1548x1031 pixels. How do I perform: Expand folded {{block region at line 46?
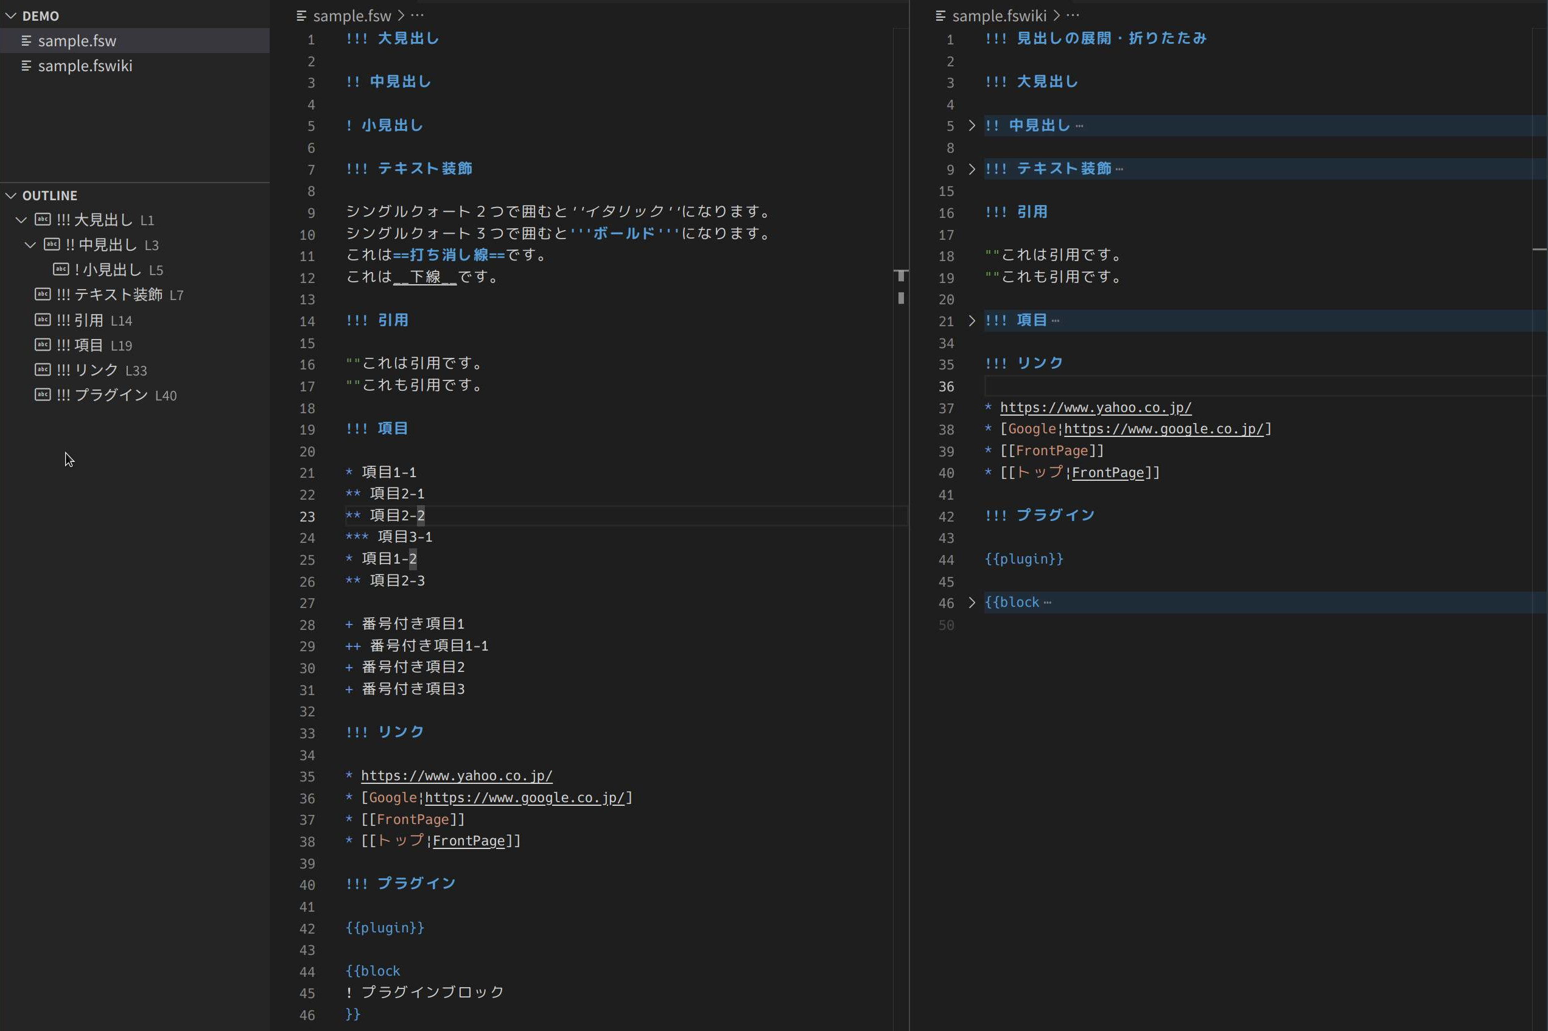pyautogui.click(x=972, y=603)
